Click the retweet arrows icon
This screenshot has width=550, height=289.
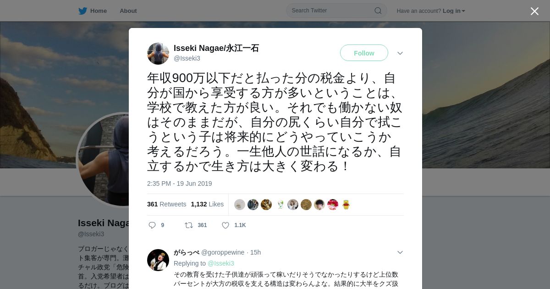pos(188,225)
